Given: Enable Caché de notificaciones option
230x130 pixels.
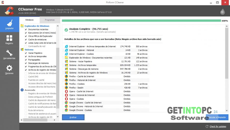Looking at the screenshot, I should click(x=26, y=103).
